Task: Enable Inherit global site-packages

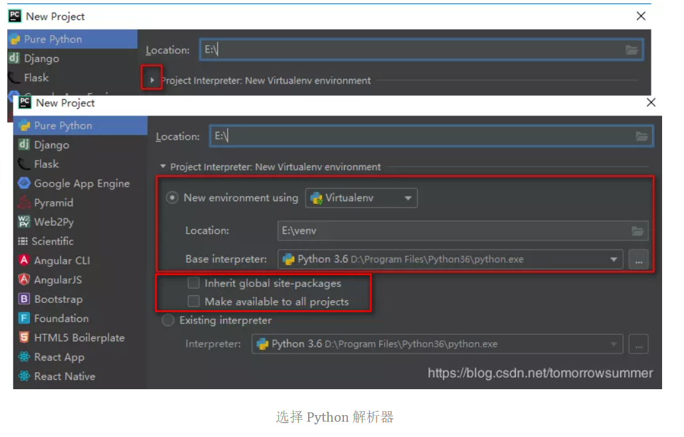Action: 194,282
